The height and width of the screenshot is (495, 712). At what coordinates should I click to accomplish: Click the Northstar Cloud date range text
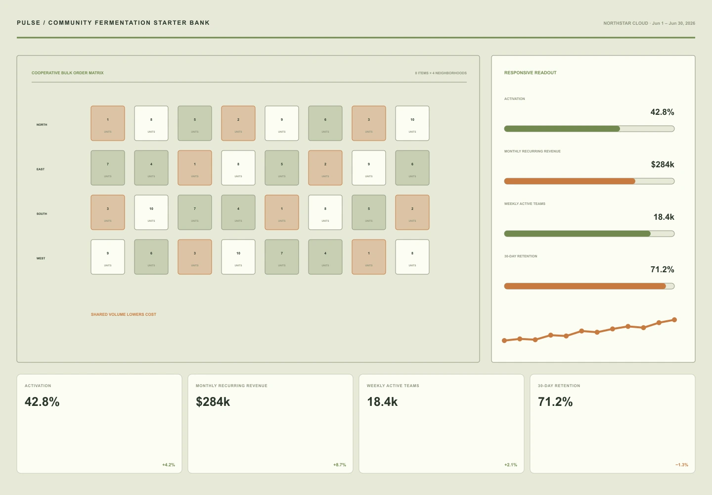(649, 23)
